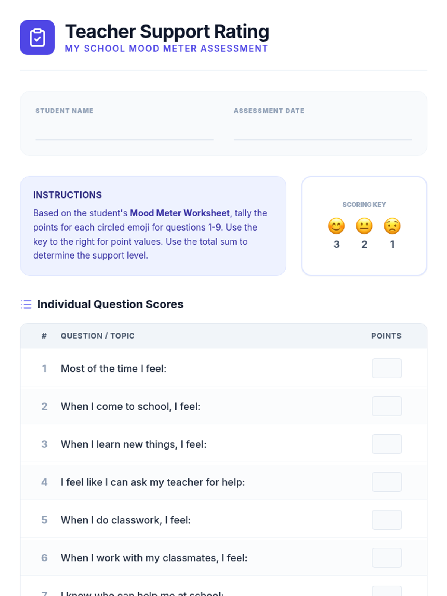
Task: Click points box for working with classmates
Action: tap(387, 558)
